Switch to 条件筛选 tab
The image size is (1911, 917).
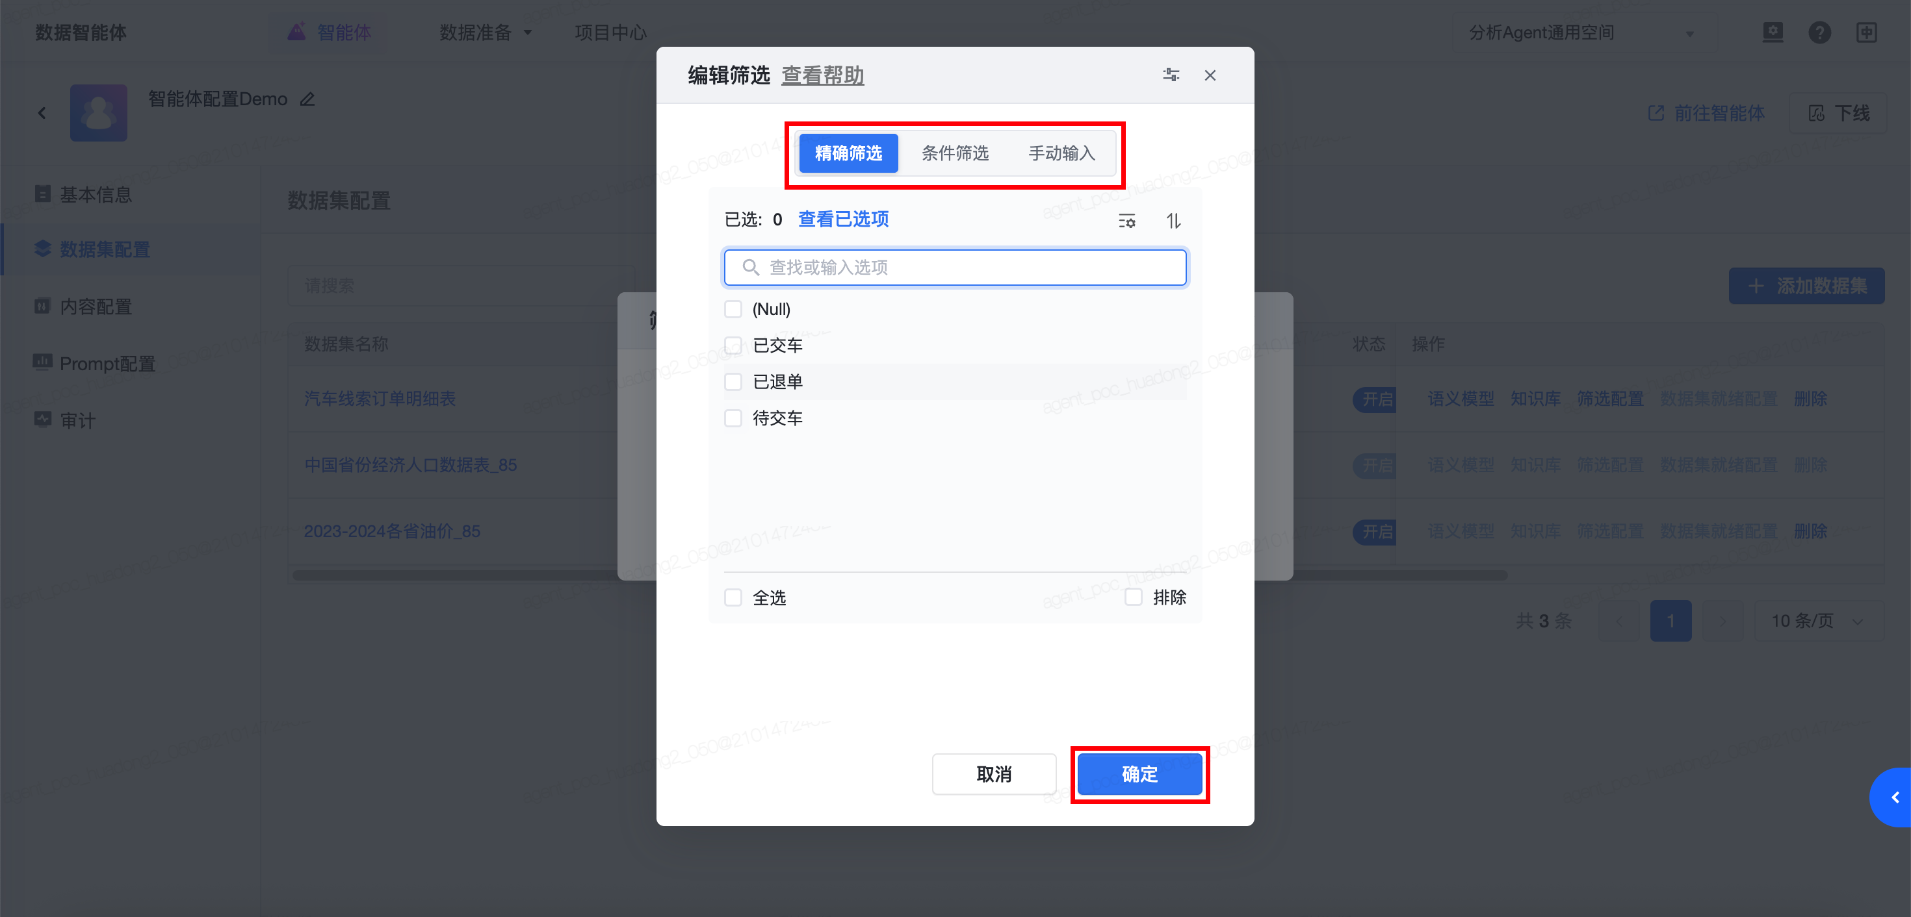pyautogui.click(x=955, y=153)
